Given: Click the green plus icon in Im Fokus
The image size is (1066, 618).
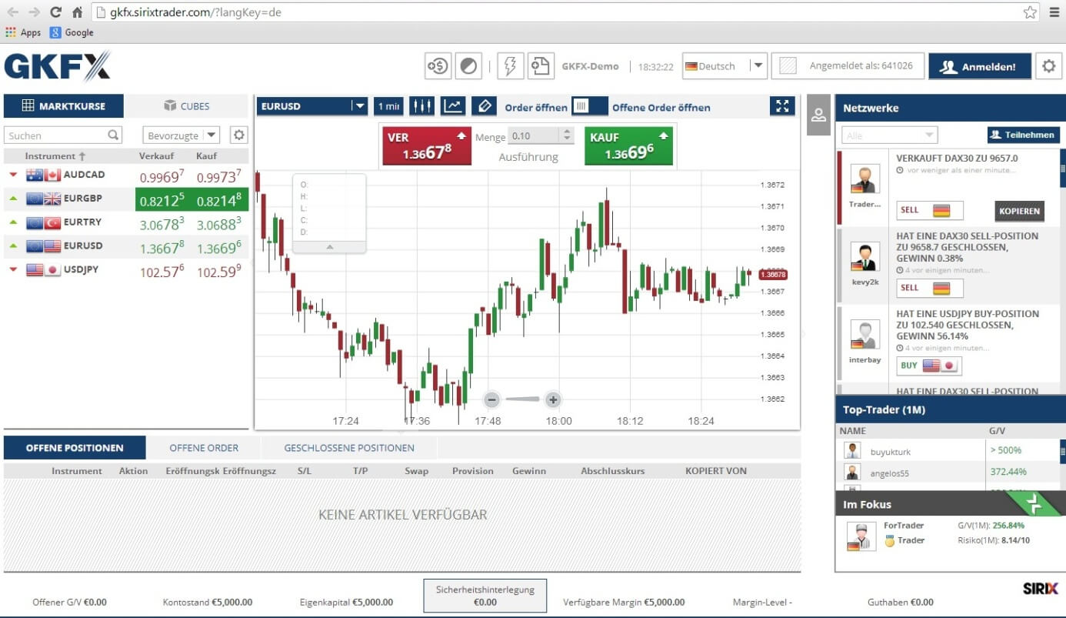Looking at the screenshot, I should [1034, 505].
